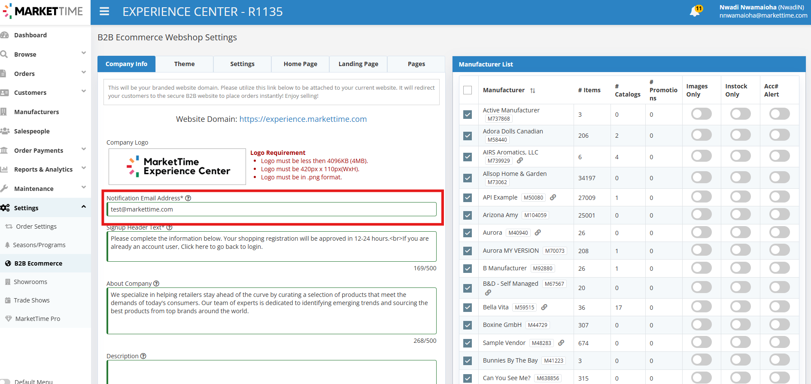This screenshot has height=384, width=811.
Task: Click the hamburger menu icon
Action: click(x=104, y=12)
